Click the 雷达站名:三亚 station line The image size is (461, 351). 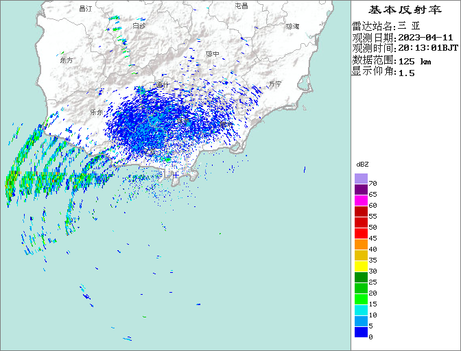pos(386,26)
